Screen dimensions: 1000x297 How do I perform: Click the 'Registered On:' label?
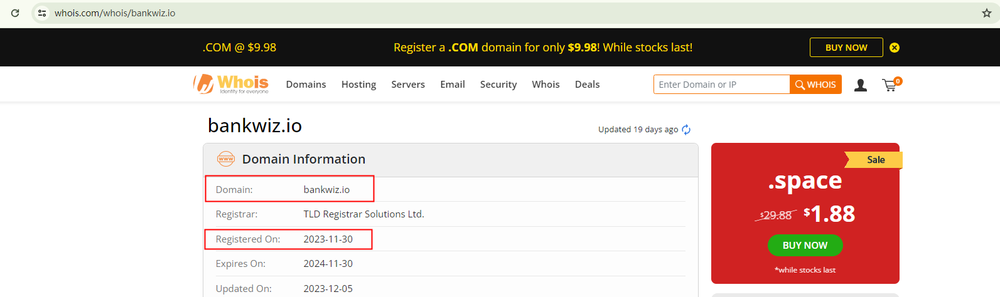pyautogui.click(x=248, y=239)
